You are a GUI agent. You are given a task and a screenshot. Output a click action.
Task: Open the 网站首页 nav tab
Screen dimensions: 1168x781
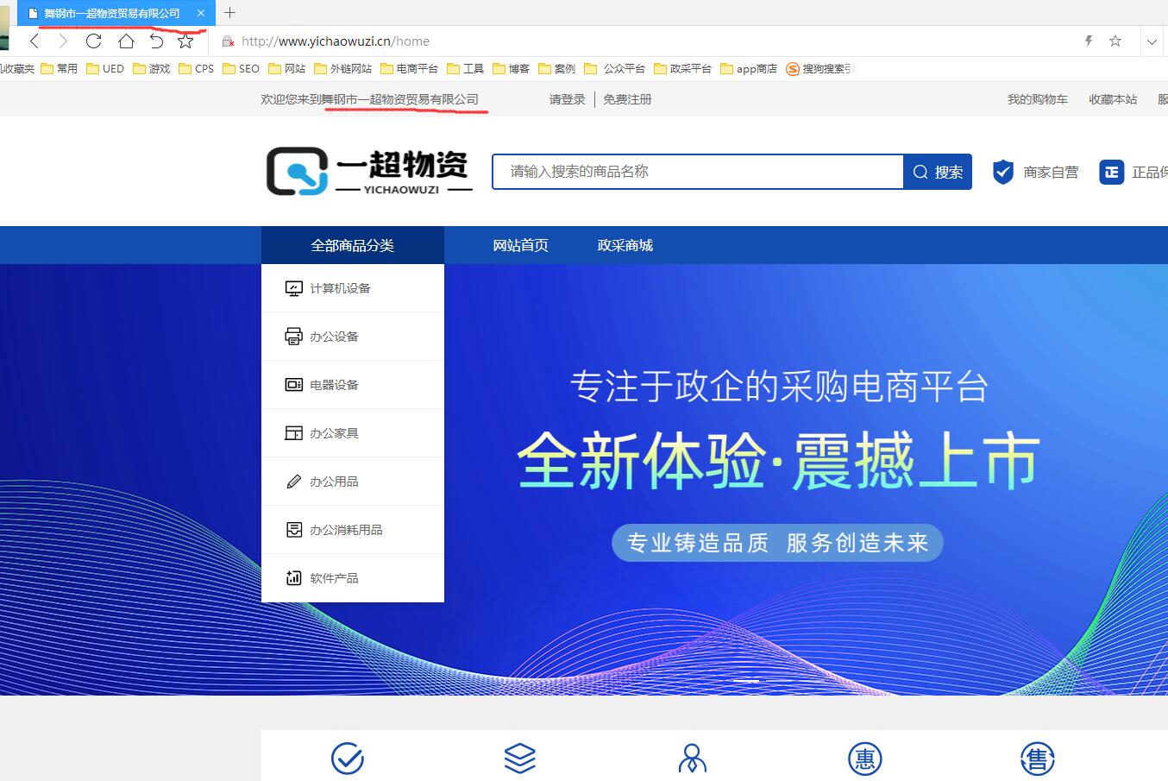click(x=520, y=246)
